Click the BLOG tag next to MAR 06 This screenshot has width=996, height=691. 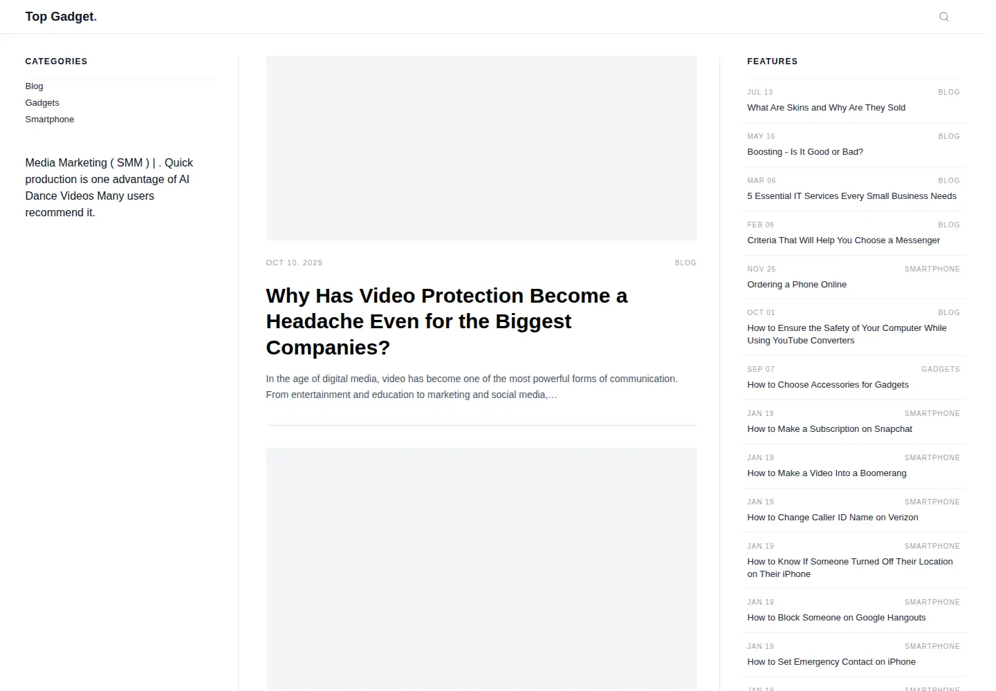949,180
